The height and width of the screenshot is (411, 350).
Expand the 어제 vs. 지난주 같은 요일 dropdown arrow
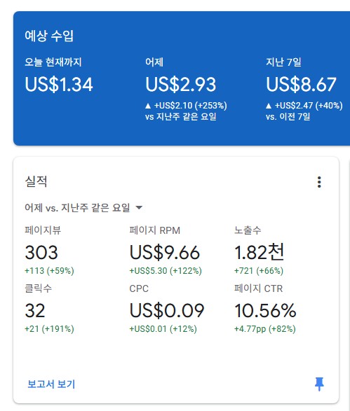point(139,208)
